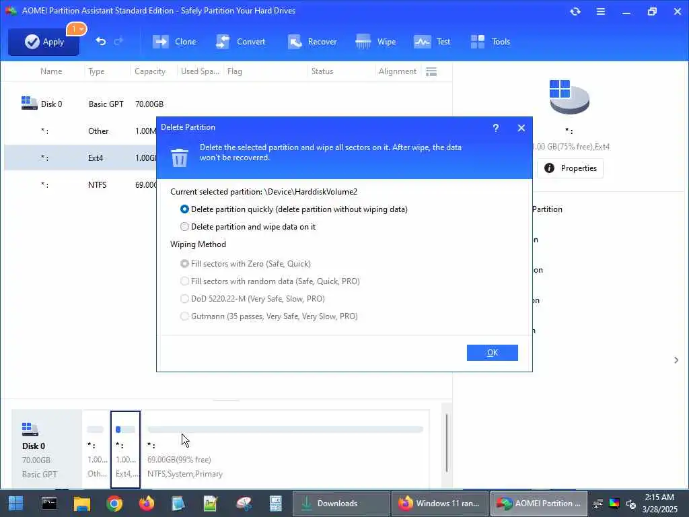Choose DoD 5220.22-M wiping method

click(x=253, y=299)
